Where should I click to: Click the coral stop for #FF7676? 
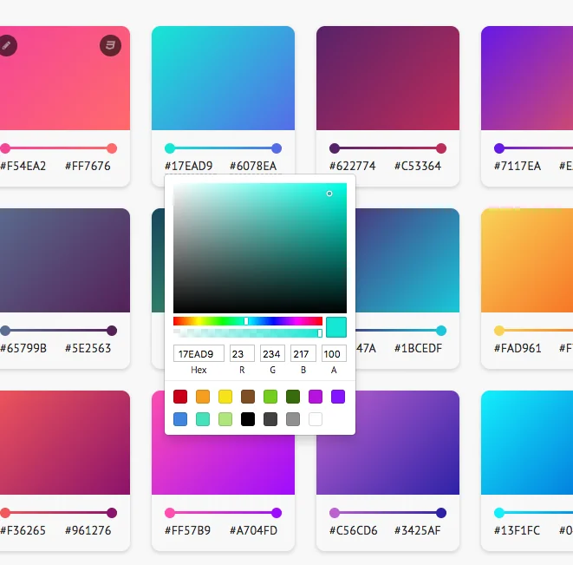pyautogui.click(x=112, y=148)
